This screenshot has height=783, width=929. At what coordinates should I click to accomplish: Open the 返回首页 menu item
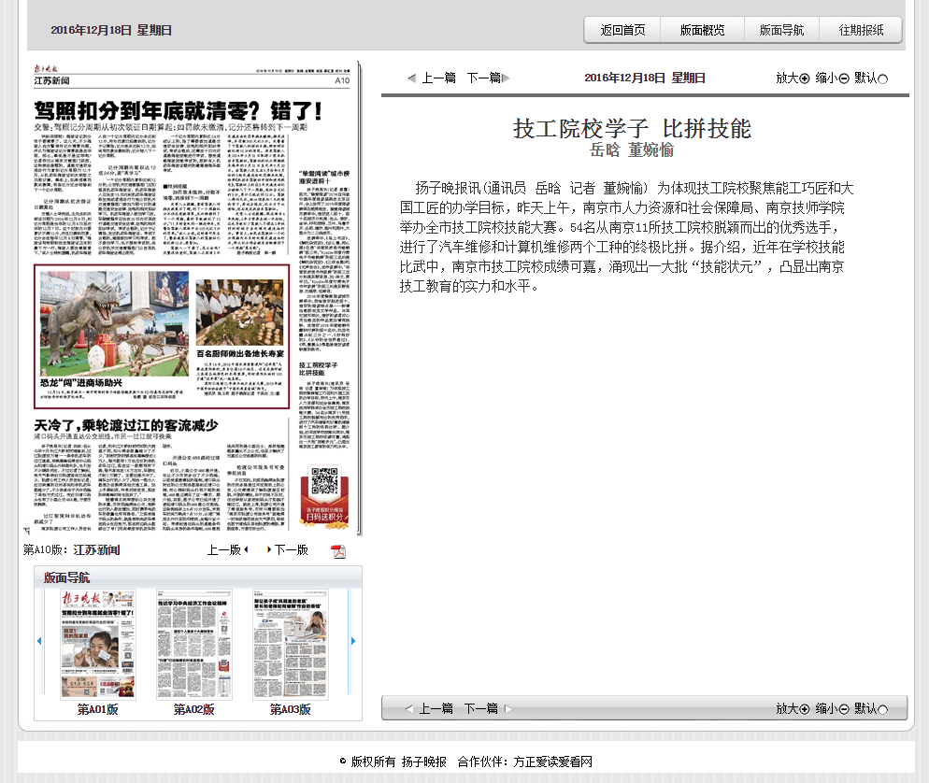click(622, 30)
